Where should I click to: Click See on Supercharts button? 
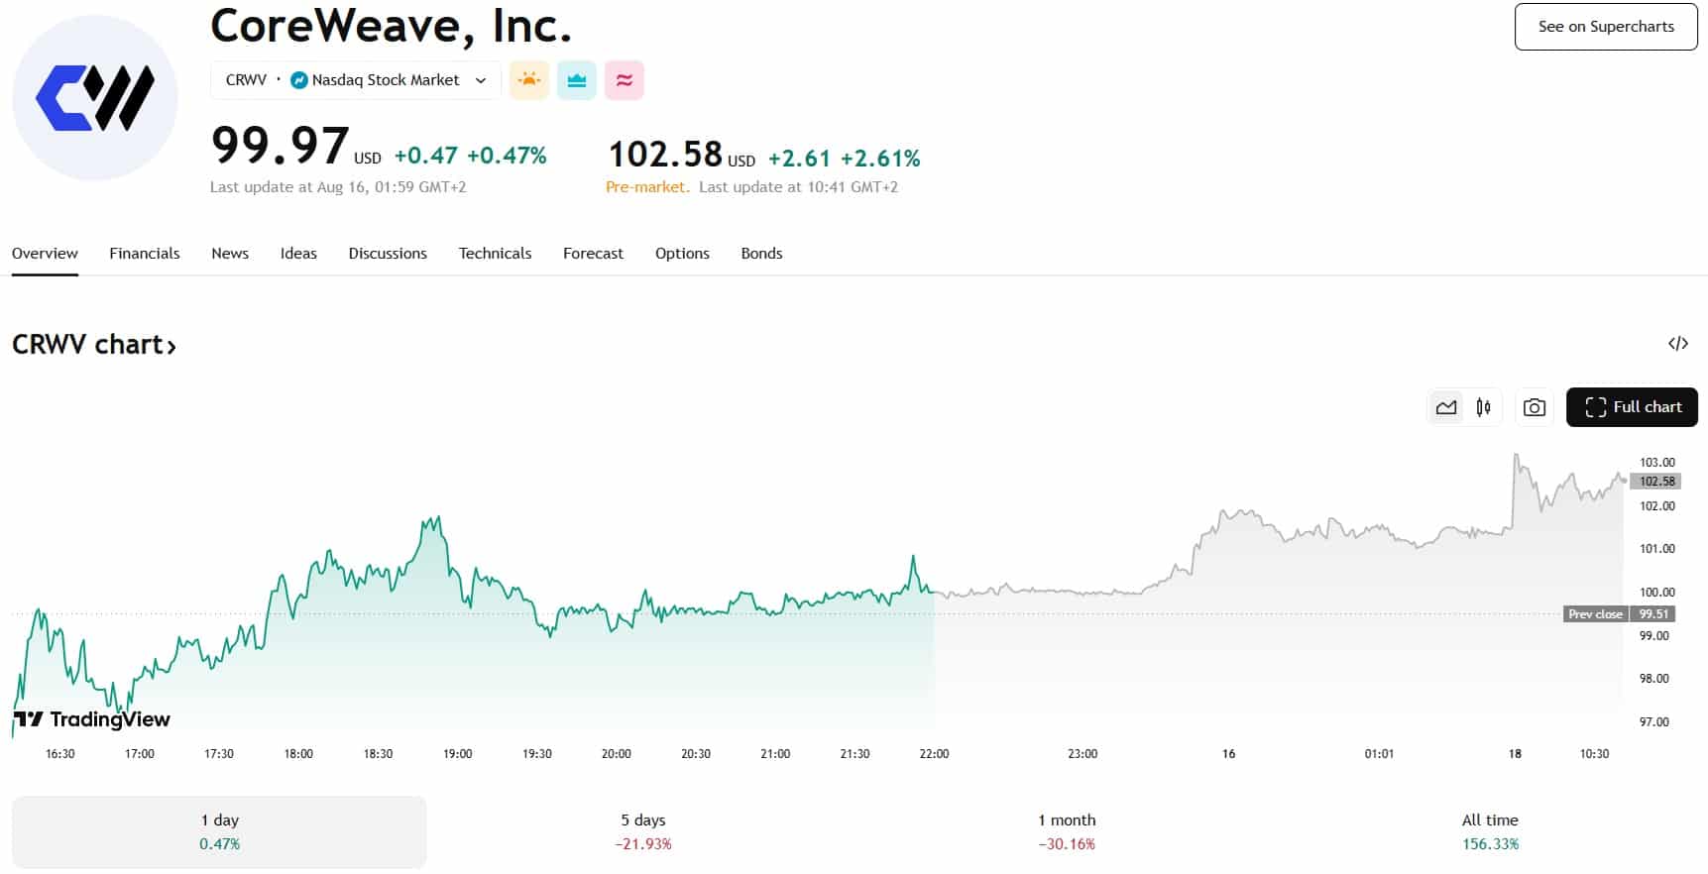[x=1605, y=27]
